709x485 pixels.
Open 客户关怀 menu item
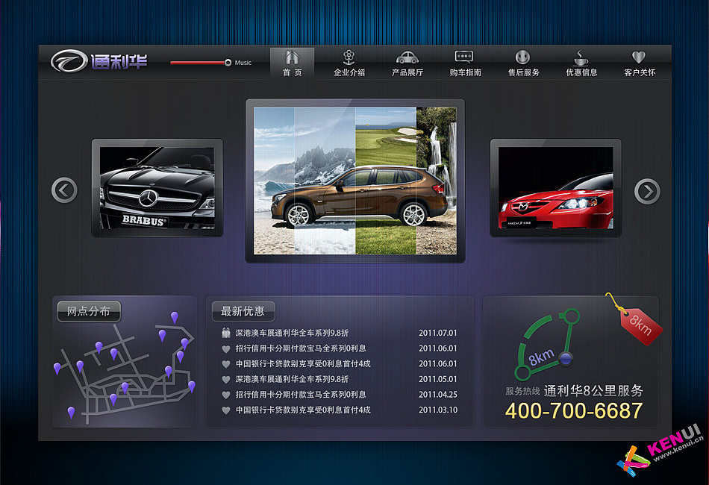click(640, 63)
